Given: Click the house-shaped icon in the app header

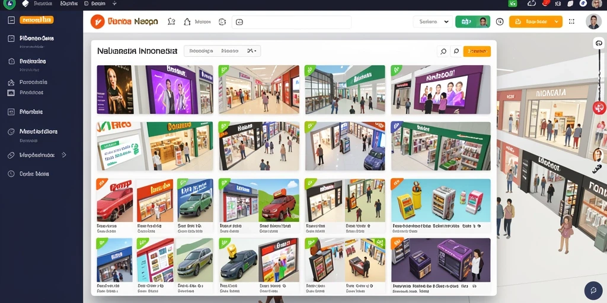Looking at the screenshot, I should point(187,22).
